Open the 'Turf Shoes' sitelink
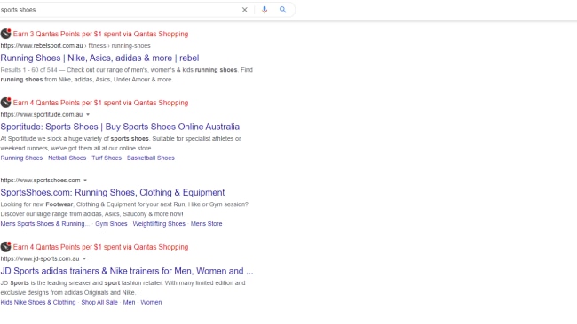577x324 pixels. tap(107, 158)
